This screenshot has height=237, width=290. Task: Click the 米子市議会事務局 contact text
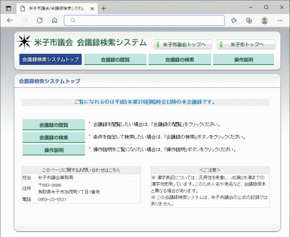(56, 177)
